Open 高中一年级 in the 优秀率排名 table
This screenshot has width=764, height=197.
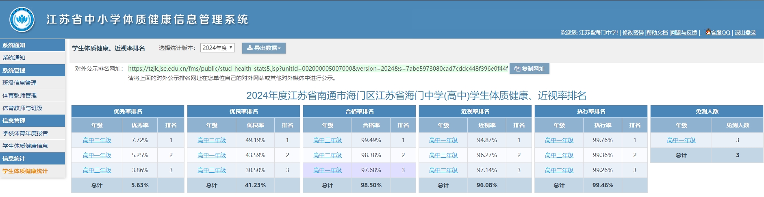tap(97, 155)
